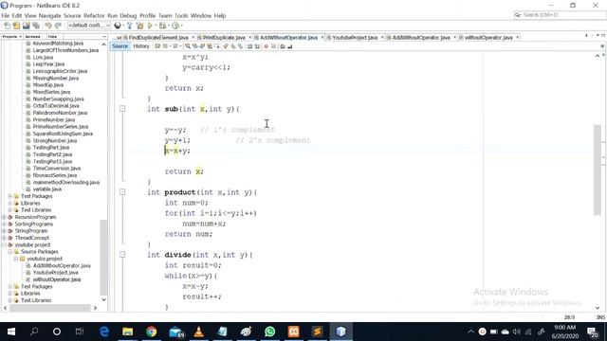Go to Previous Bookmark editor icon
Viewport: 607px width, 341px height.
pyautogui.click(x=226, y=46)
